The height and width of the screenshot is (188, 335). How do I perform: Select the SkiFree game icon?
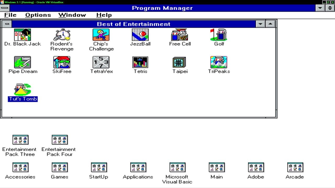pyautogui.click(x=62, y=62)
